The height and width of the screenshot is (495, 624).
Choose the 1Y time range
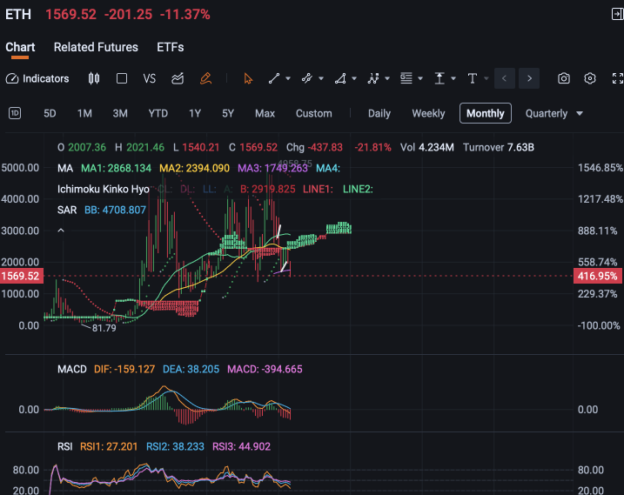(195, 114)
